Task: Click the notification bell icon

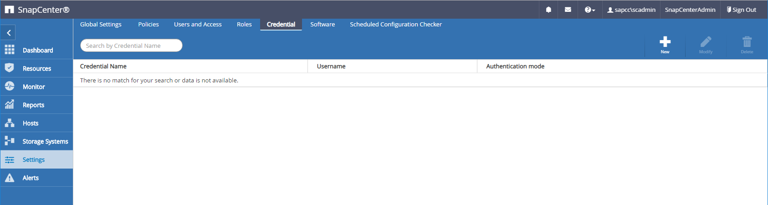Action: coord(548,10)
